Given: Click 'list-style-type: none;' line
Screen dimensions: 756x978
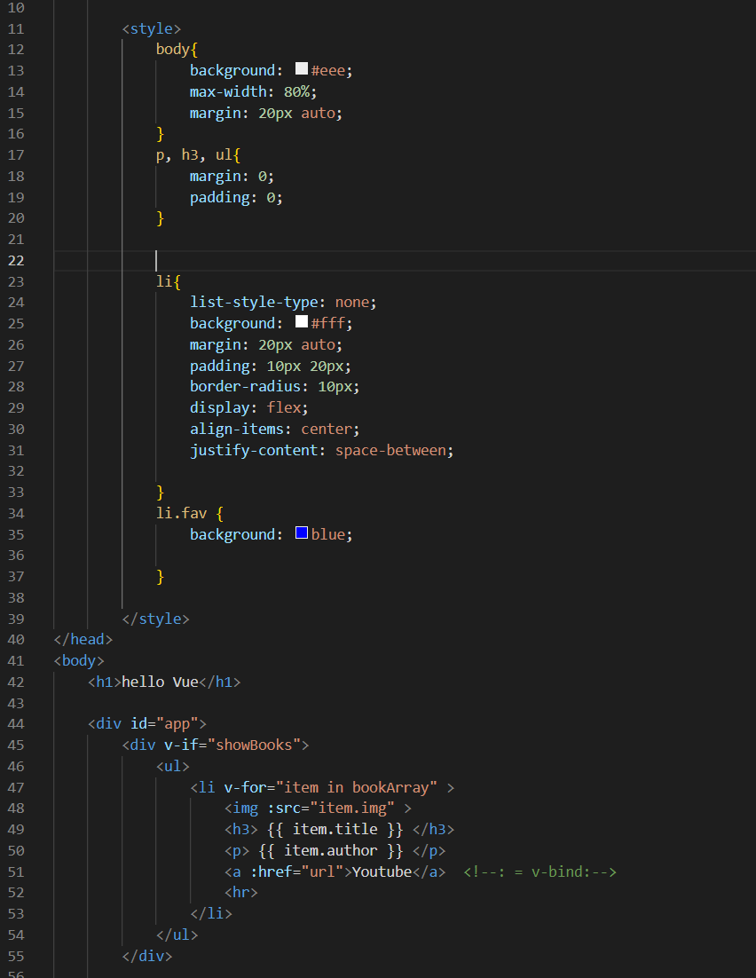Looking at the screenshot, I should pyautogui.click(x=283, y=303).
